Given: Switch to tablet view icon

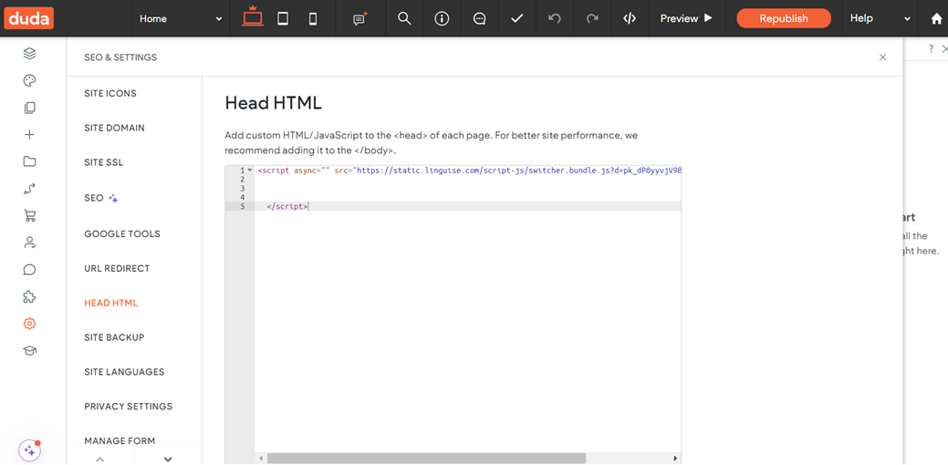Looking at the screenshot, I should tap(282, 19).
